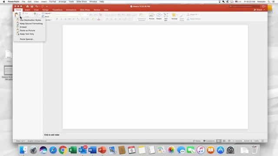
Task: Switch to Normal view icon
Action: [219, 141]
